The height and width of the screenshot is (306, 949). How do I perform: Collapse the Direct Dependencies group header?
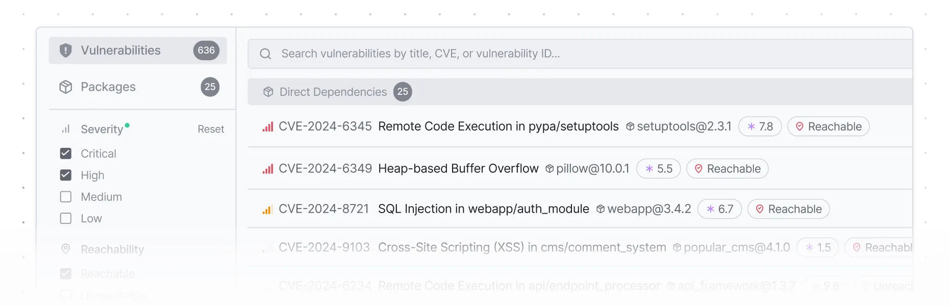580,92
